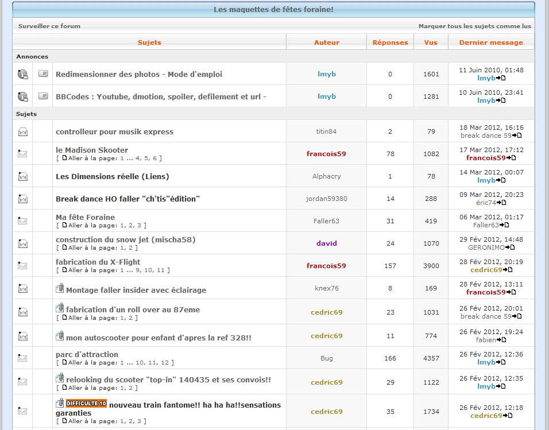Open the "fabrication du X-Flight" topic
This screenshot has height=430, width=549.
tap(98, 262)
